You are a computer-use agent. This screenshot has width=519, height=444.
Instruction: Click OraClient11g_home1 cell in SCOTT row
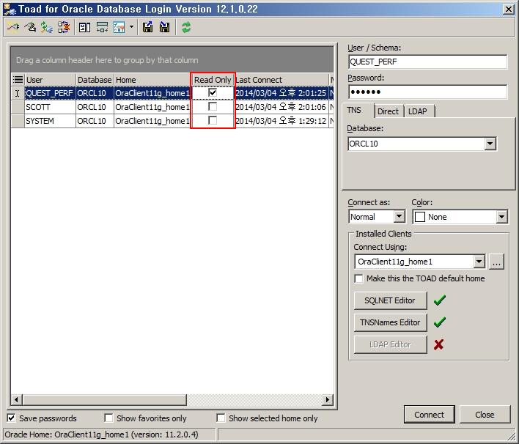point(152,107)
